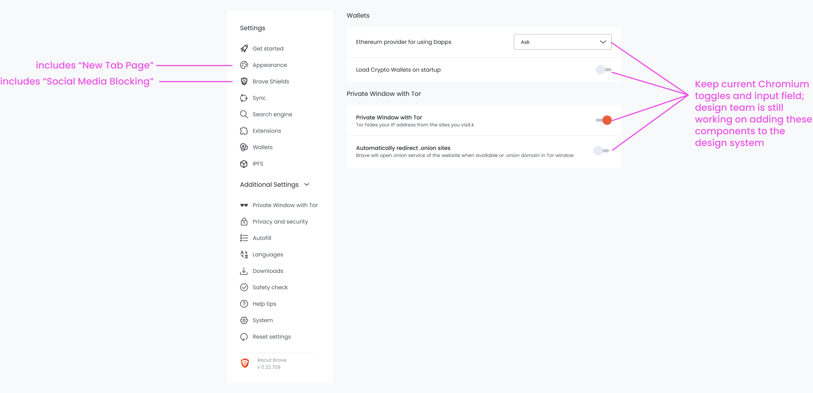
Task: Click 'Tor hides your IP address' description text
Action: [x=415, y=125]
